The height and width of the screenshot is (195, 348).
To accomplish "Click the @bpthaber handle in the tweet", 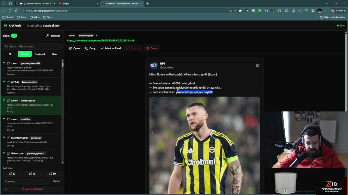I will 166,67.
